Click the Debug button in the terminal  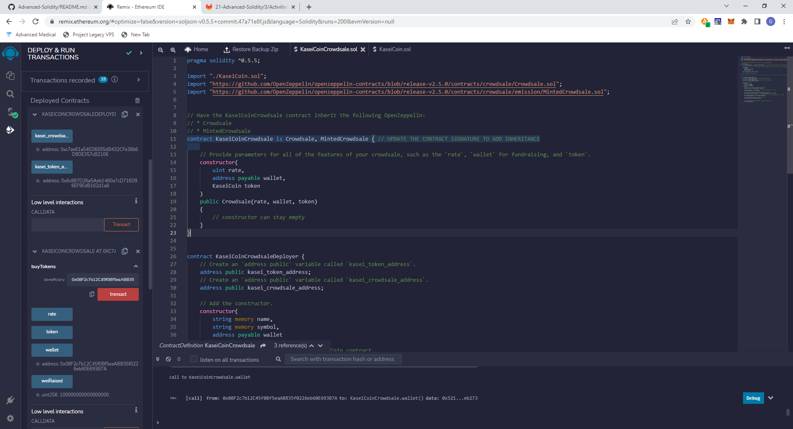[753, 398]
